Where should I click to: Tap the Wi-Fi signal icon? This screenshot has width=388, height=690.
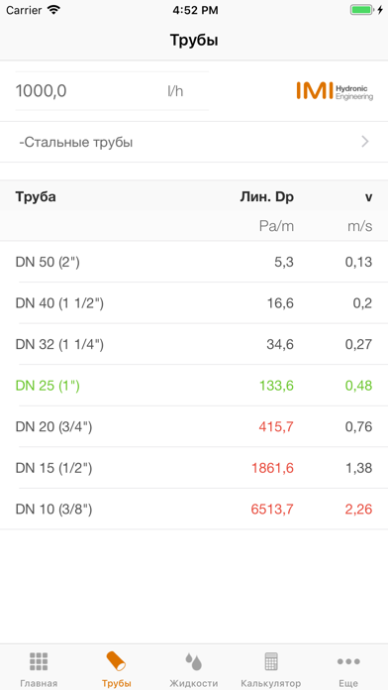pyautogui.click(x=53, y=10)
